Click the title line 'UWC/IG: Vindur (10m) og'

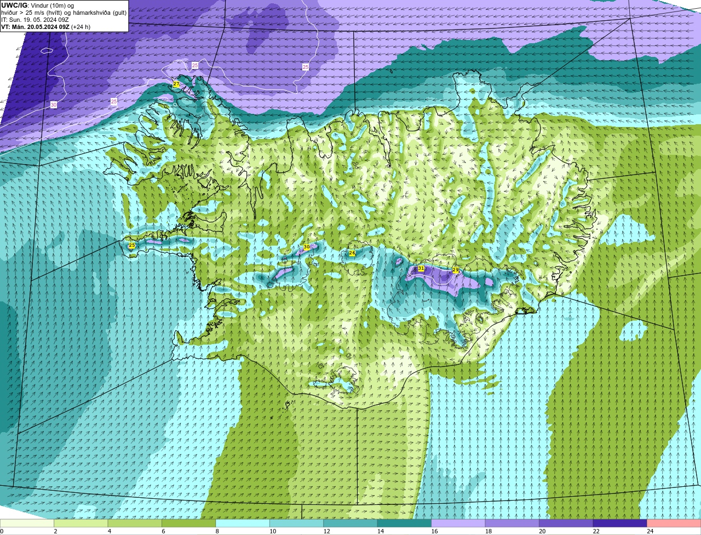37,5
